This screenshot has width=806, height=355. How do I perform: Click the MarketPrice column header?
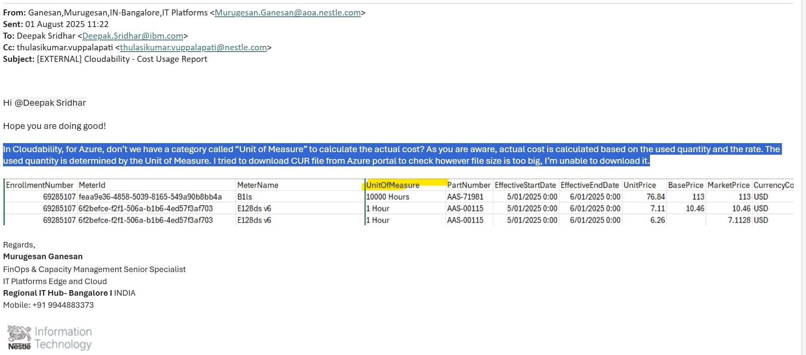point(728,185)
